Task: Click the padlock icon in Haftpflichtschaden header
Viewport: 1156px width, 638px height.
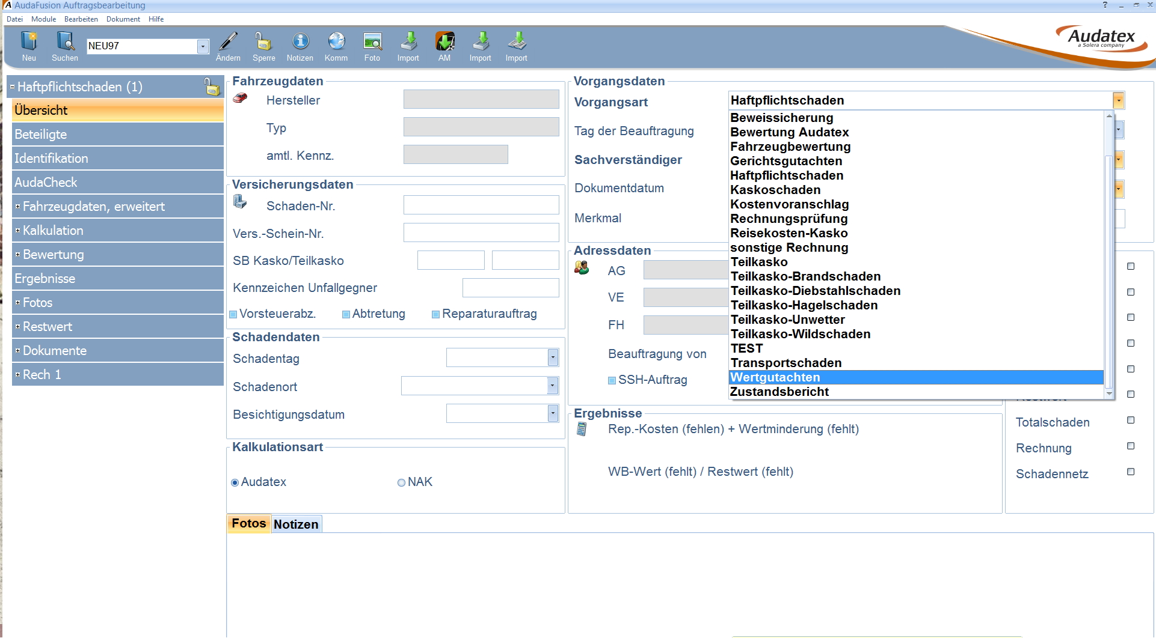Action: click(211, 87)
